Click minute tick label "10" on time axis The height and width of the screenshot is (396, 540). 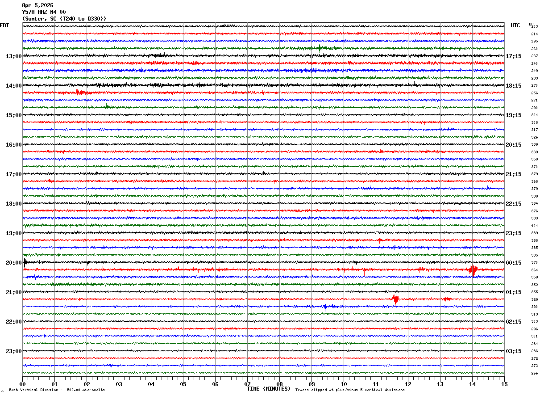[344, 384]
